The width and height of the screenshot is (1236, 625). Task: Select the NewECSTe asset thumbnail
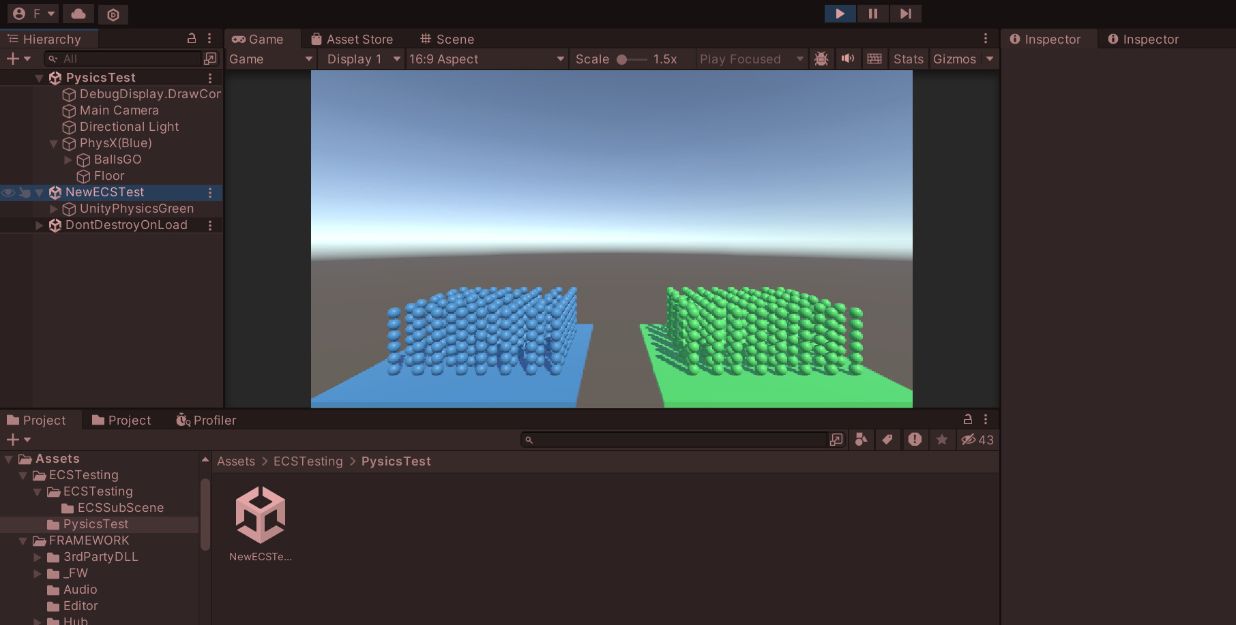pyautogui.click(x=260, y=515)
